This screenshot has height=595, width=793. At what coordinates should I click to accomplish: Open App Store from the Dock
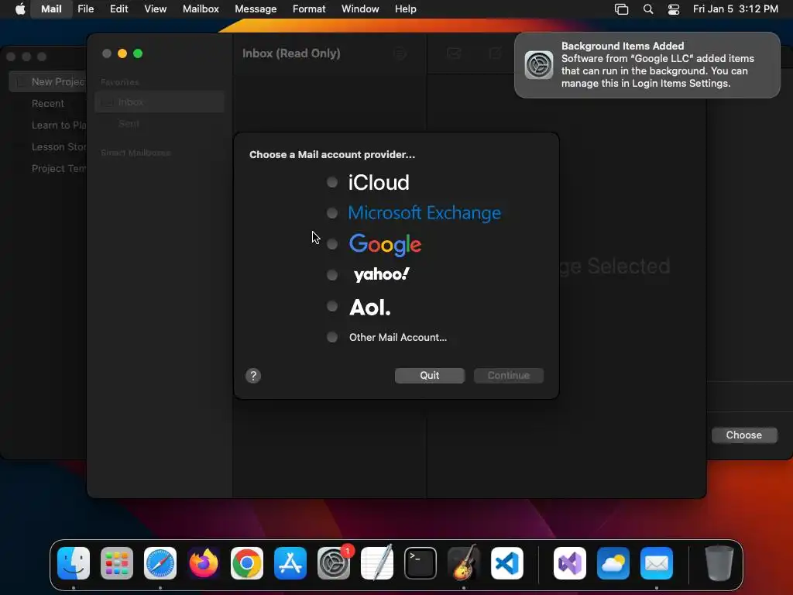pyautogui.click(x=290, y=563)
